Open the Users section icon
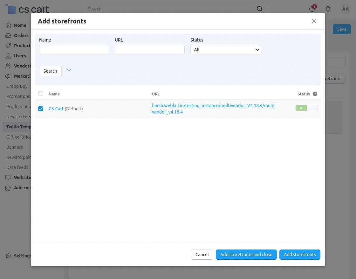Screen dimensions: 356x279 9,55
